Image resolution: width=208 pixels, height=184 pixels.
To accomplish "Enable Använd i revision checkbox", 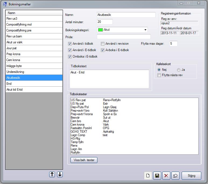I will tap(103, 44).
